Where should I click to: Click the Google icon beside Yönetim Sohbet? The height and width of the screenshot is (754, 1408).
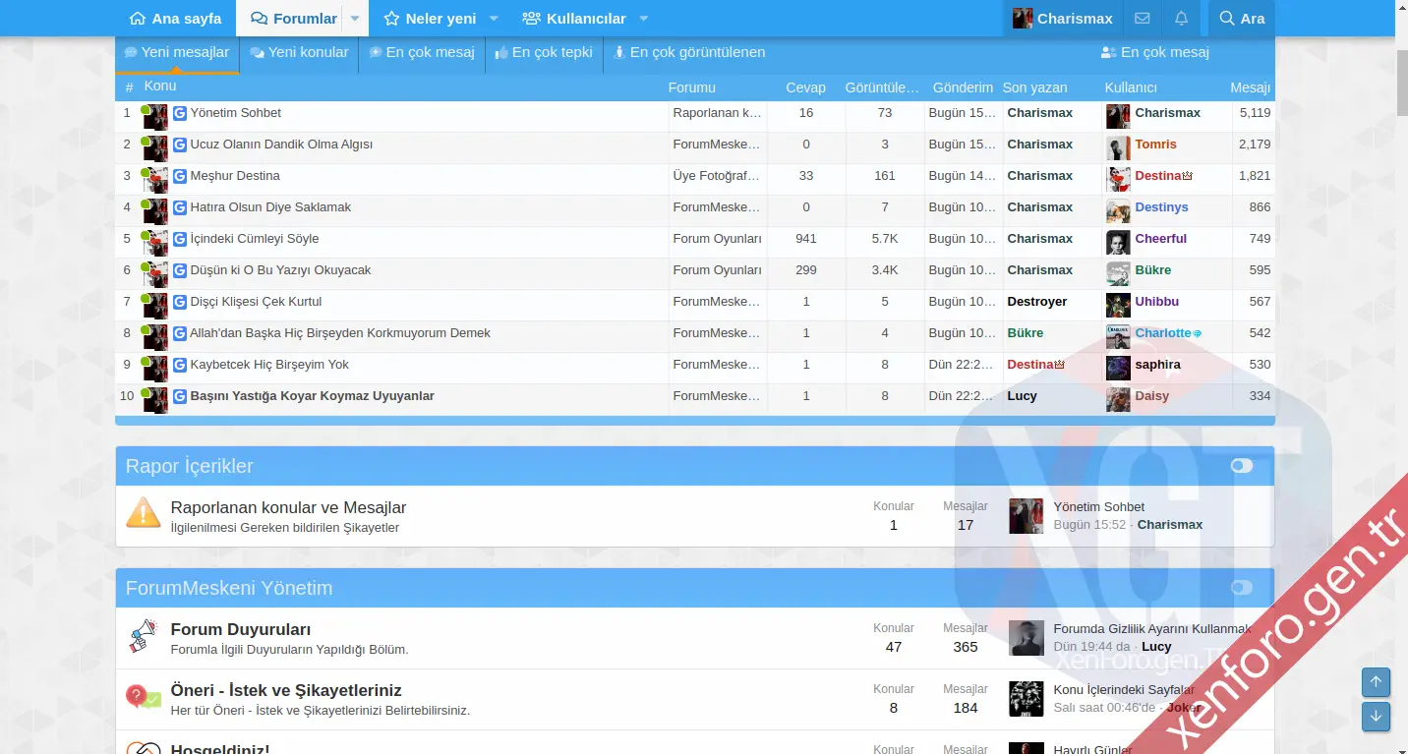(x=180, y=113)
